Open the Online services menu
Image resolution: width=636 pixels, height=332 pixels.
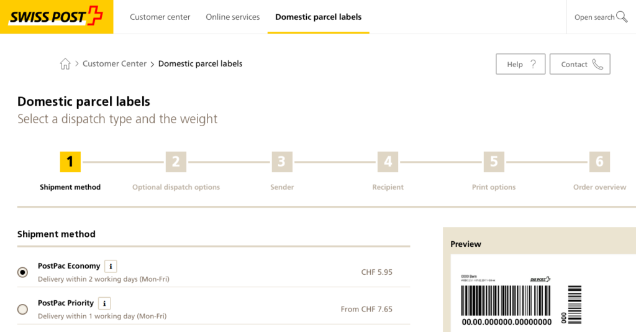(x=233, y=17)
